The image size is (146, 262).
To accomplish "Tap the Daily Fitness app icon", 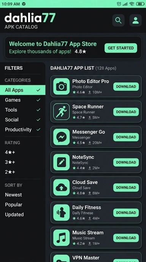I will click(x=61, y=212).
